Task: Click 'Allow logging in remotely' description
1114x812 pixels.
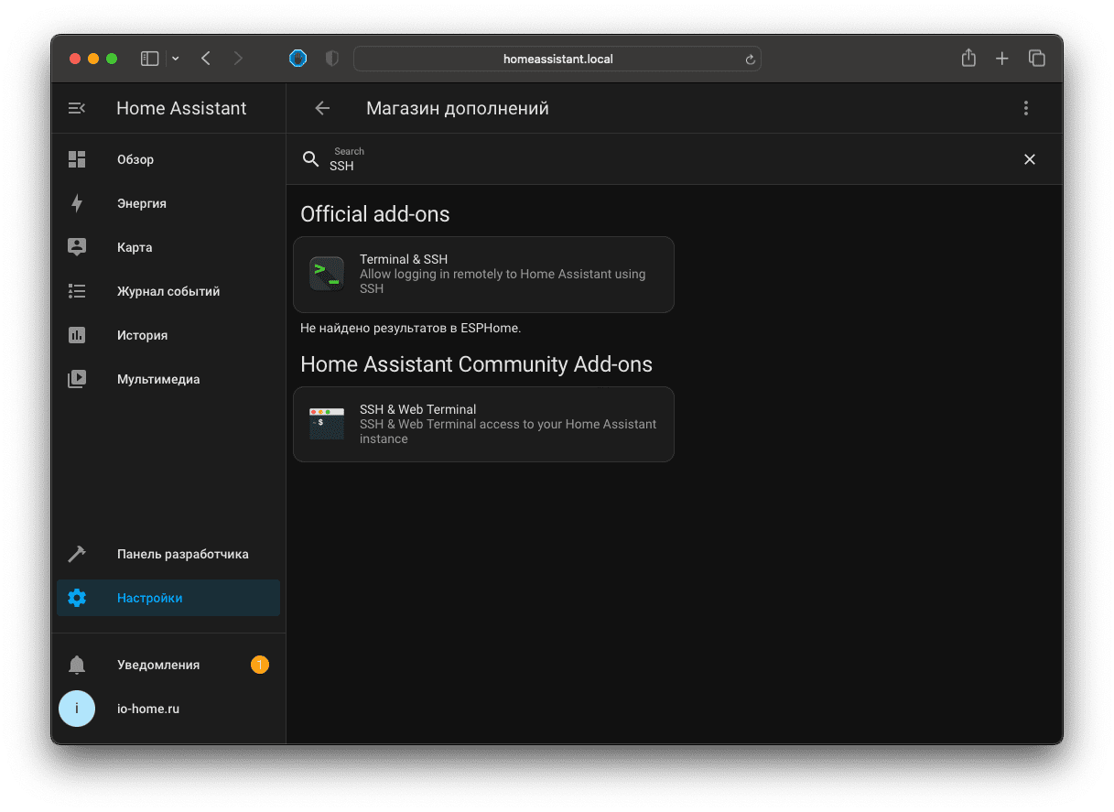Action: pyautogui.click(x=503, y=281)
